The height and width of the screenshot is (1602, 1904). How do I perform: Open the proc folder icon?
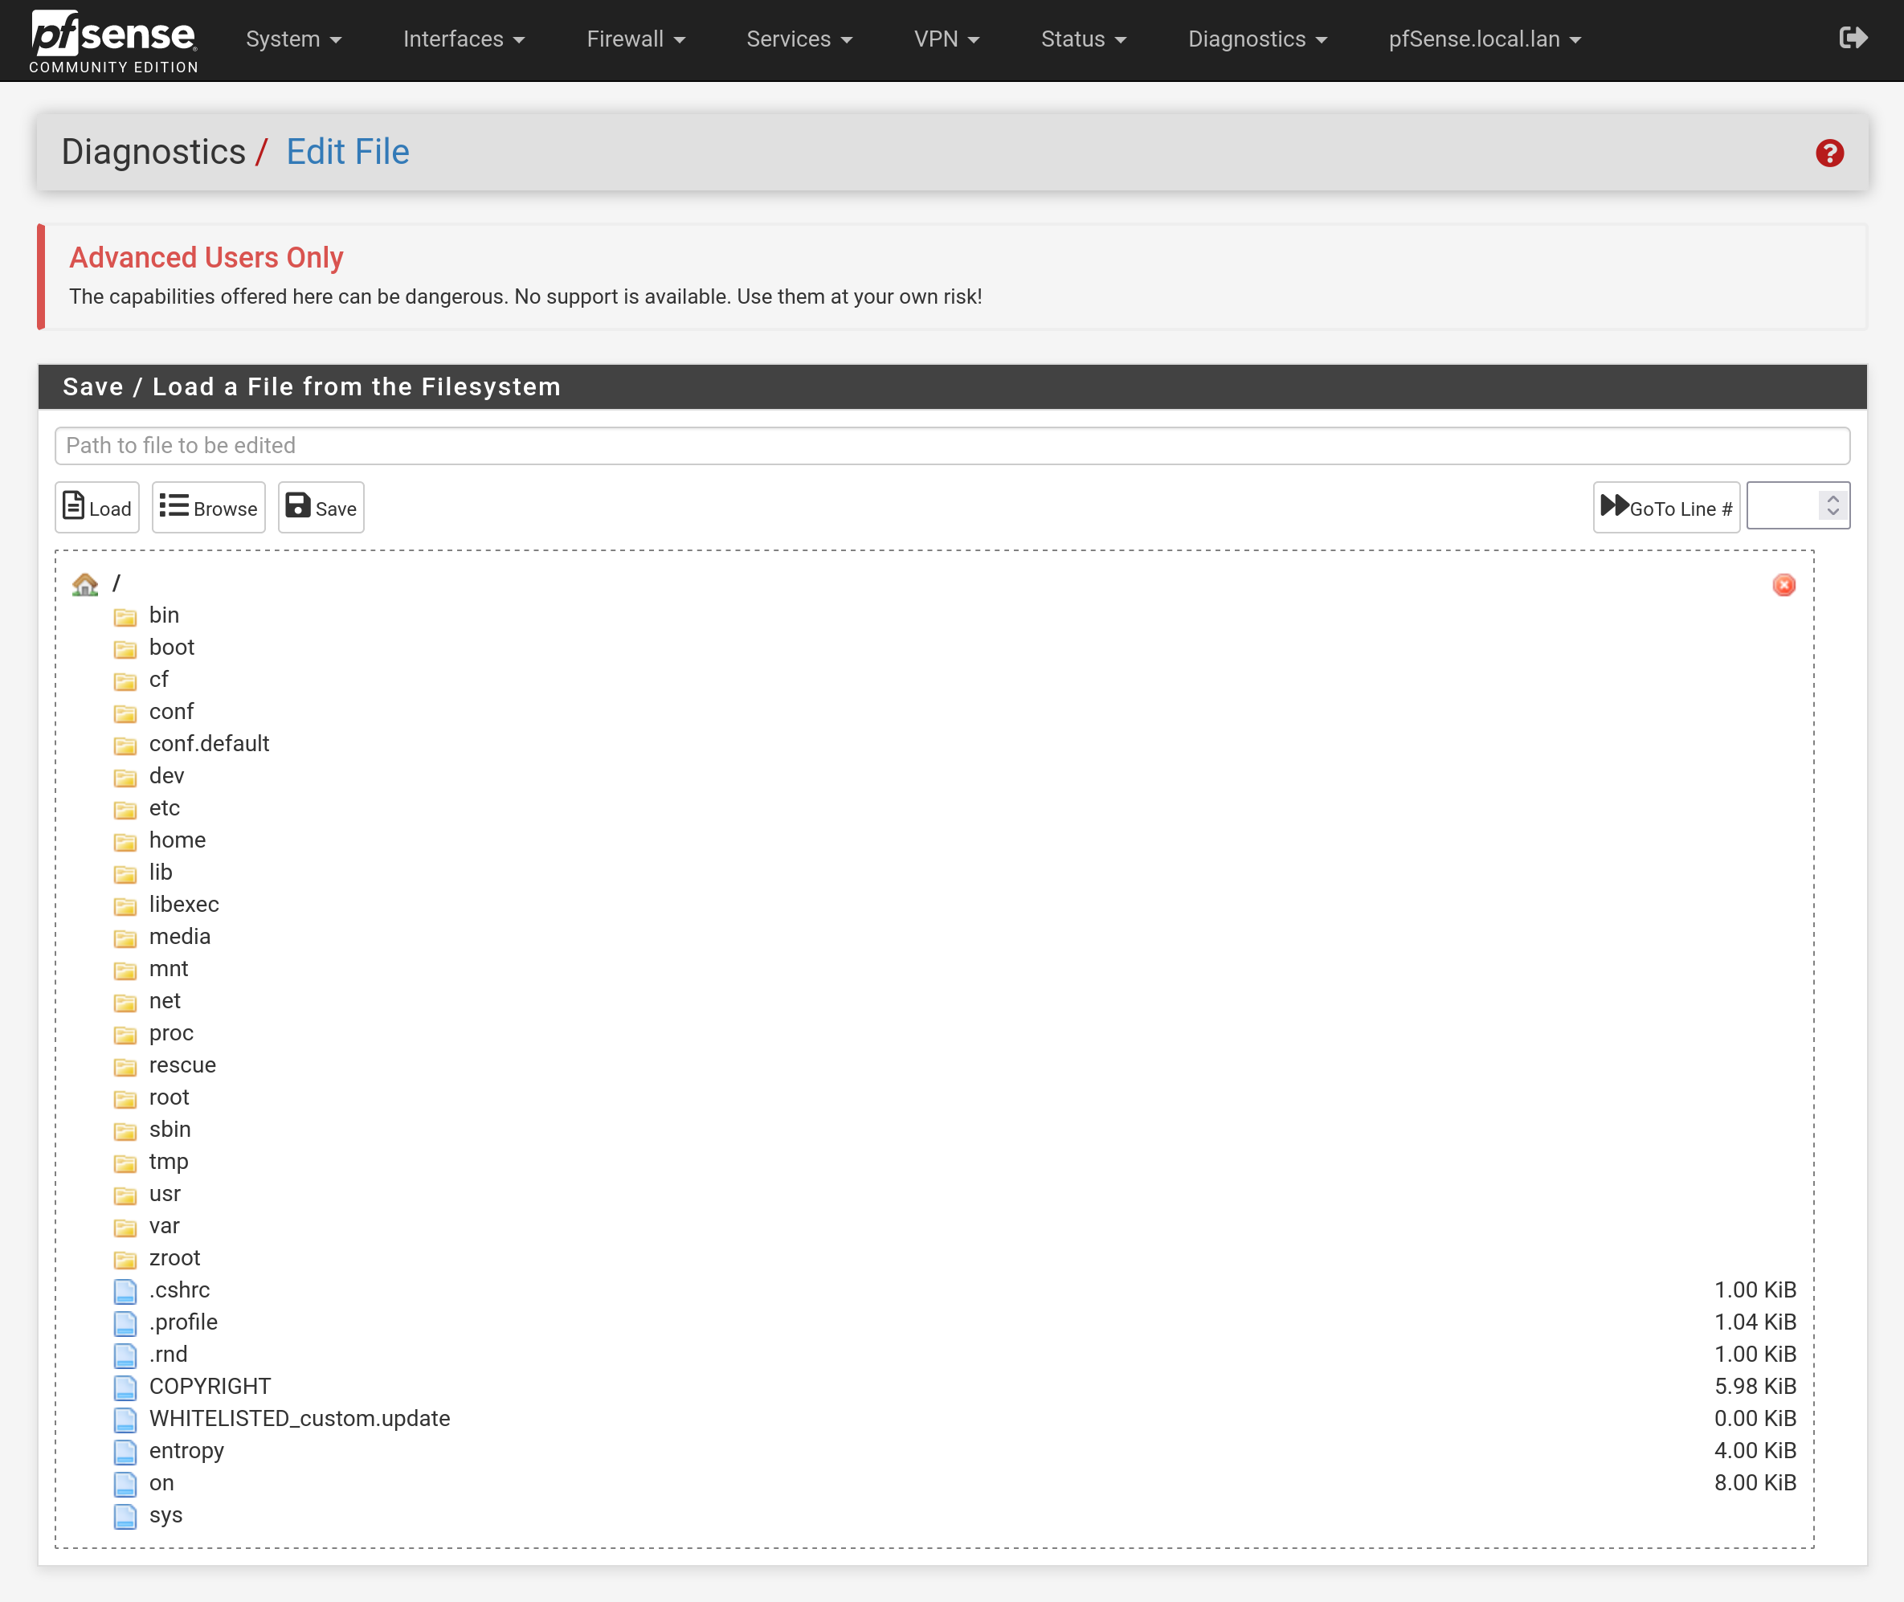125,1036
